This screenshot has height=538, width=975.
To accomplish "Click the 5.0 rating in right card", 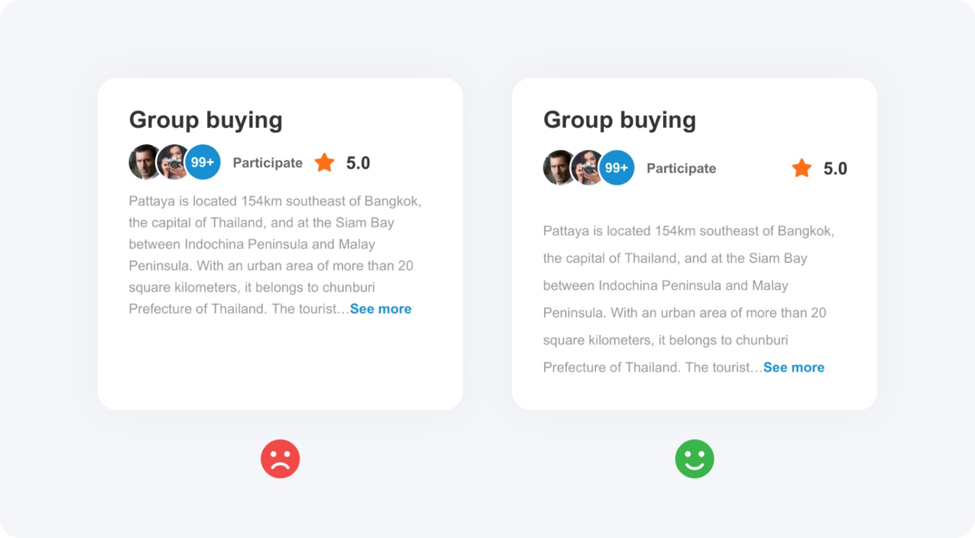I will tap(835, 169).
